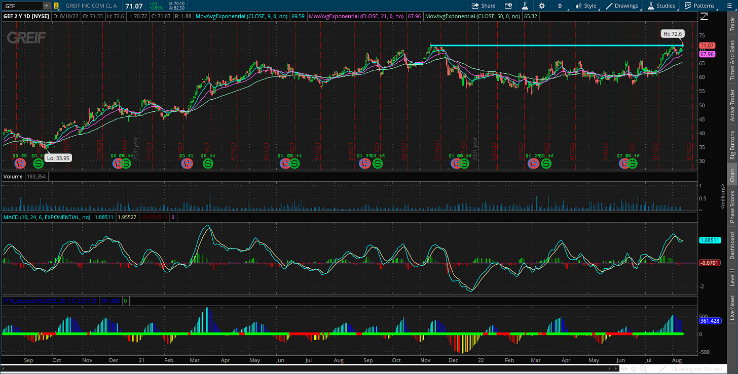The height and width of the screenshot is (374, 738).
Task: Open the Times And Sales side tab
Action: click(732, 60)
